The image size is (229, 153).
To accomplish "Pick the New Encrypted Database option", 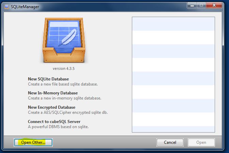I will (x=51, y=107).
